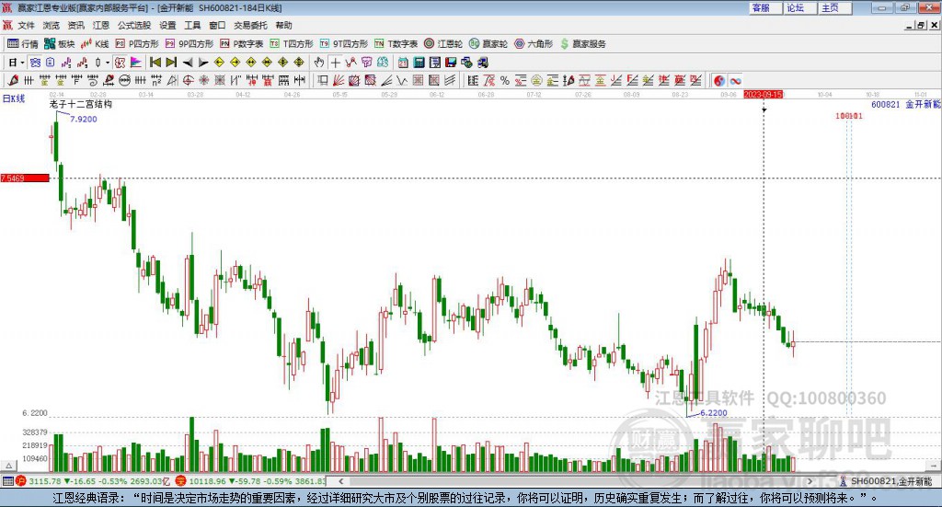Click the 6.2200 low price label

click(714, 413)
